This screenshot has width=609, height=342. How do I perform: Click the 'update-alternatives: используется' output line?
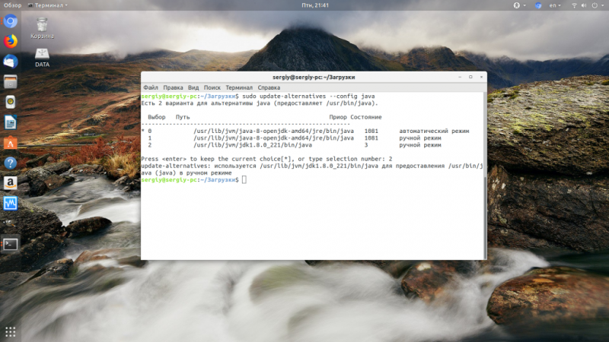312,166
